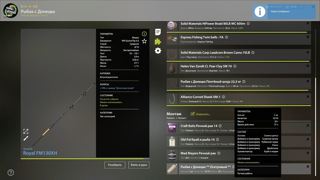The image size is (320, 180).
Task: Click the status text Оснастка собрана
Action: (x=109, y=99)
